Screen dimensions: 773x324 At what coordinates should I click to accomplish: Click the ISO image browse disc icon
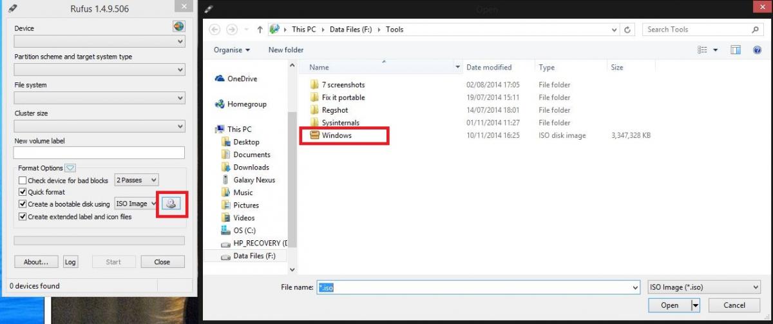click(x=171, y=204)
